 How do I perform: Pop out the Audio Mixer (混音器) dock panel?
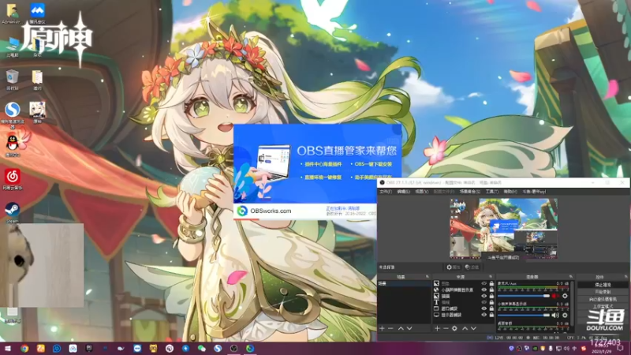coord(570,277)
